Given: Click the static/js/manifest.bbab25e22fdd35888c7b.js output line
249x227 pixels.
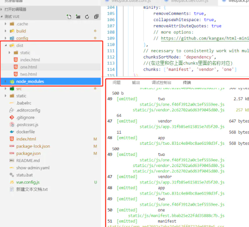Looking at the screenshot, I should [176, 216].
